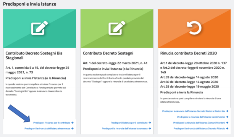234x137 pixels.
Task: Open 'Predisponi l'istanza per il contributo' under Sostegni Bis
Action: coord(52,123)
